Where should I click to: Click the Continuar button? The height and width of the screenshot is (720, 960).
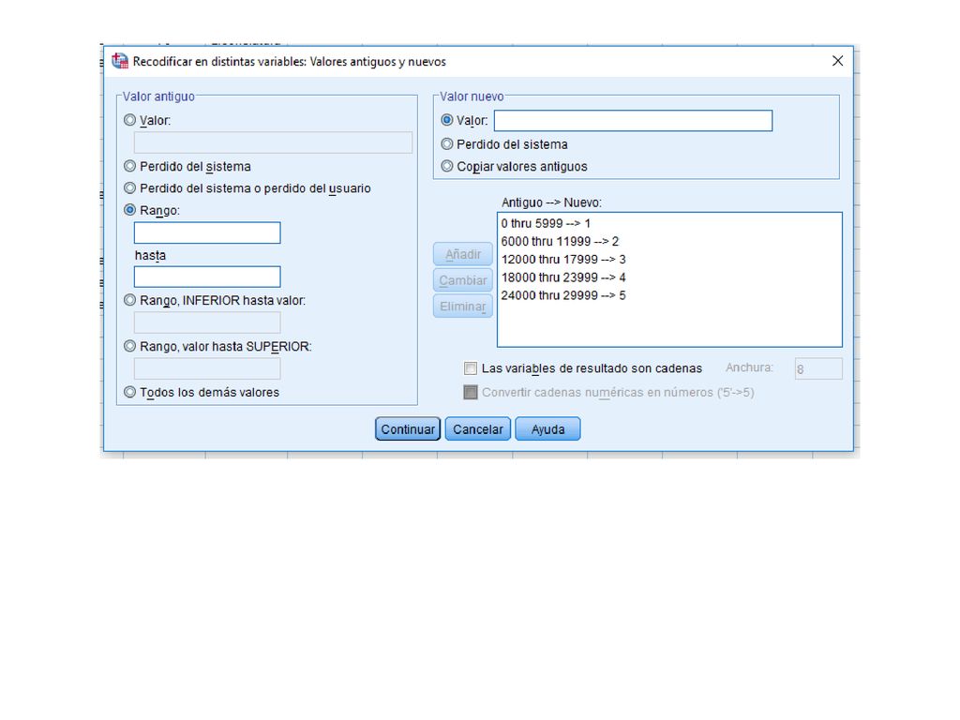[408, 429]
